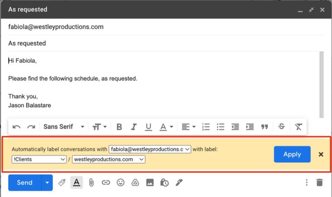
Task: Insert a link
Action: click(x=106, y=182)
